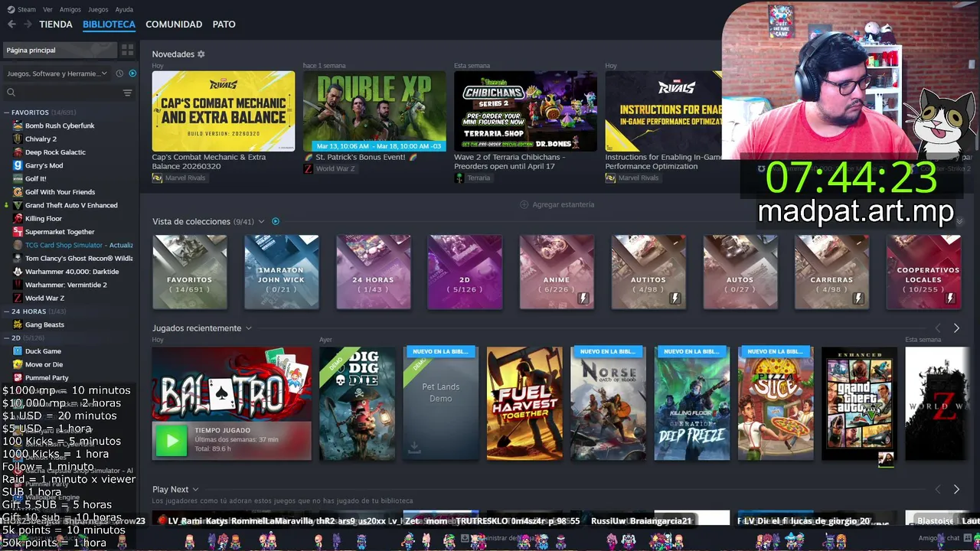Open the Terraria news tag
Viewport: 980px width, 551px height.
coord(472,178)
